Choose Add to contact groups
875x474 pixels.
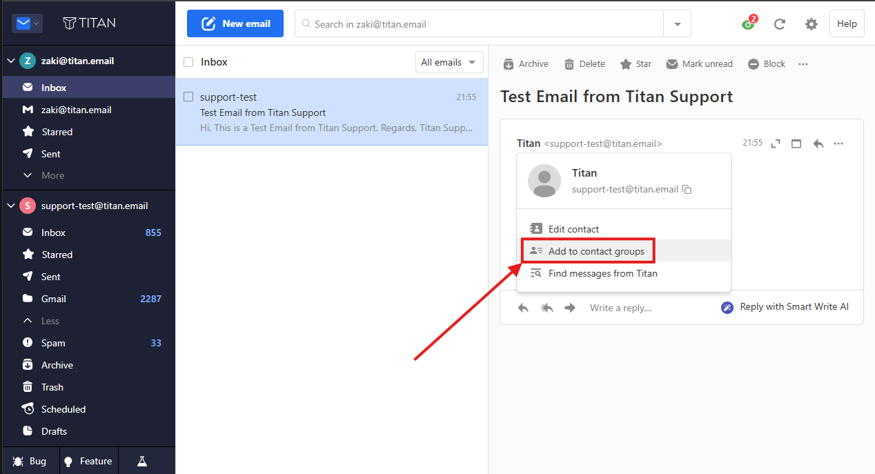[x=624, y=251]
